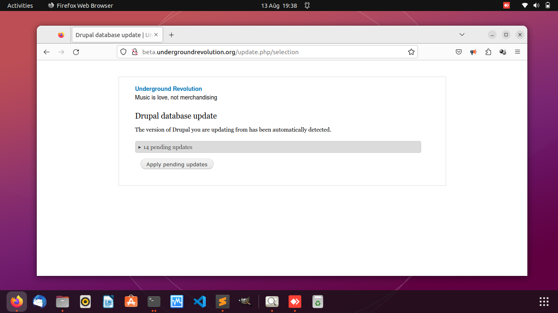Viewport: 558px width, 313px height.
Task: Close the Drupal database update tab
Action: tap(156, 35)
